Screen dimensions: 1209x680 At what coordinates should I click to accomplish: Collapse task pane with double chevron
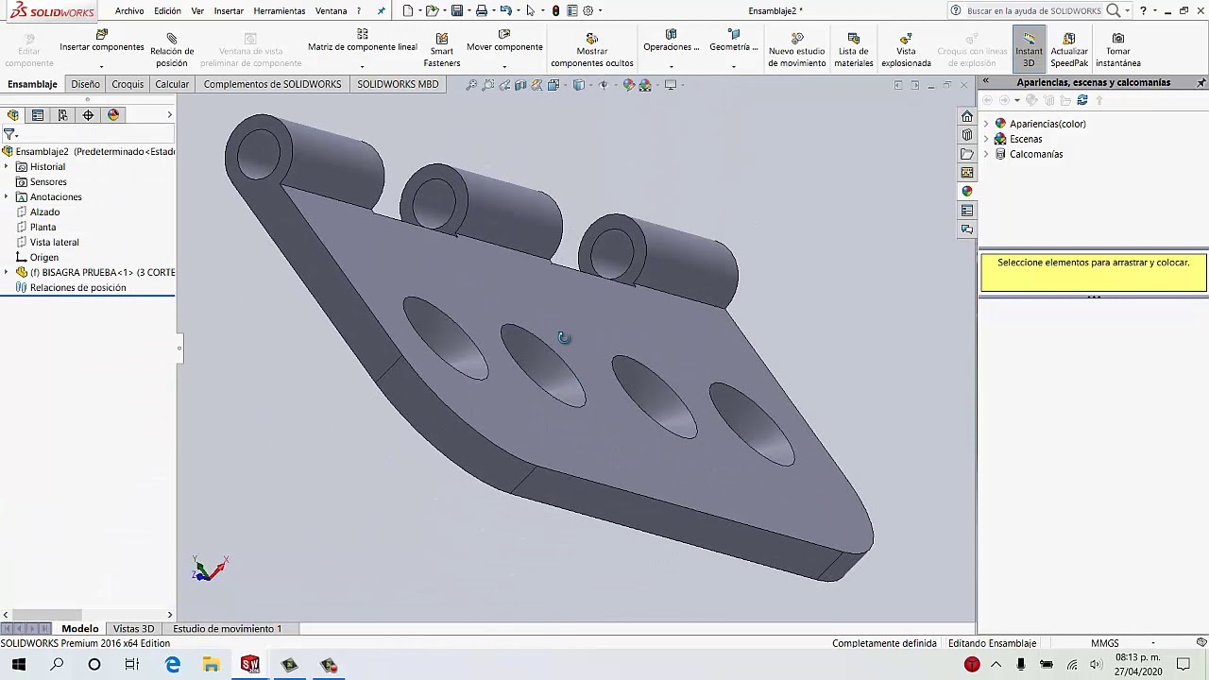985,82
